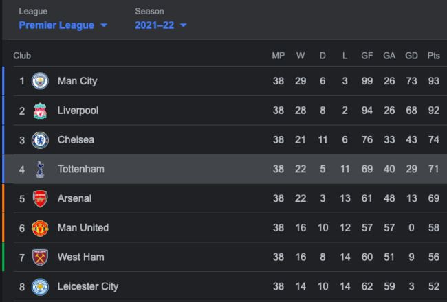Select the Tottenham table row name
Screen dimensions: 447x302
pyautogui.click(x=81, y=169)
